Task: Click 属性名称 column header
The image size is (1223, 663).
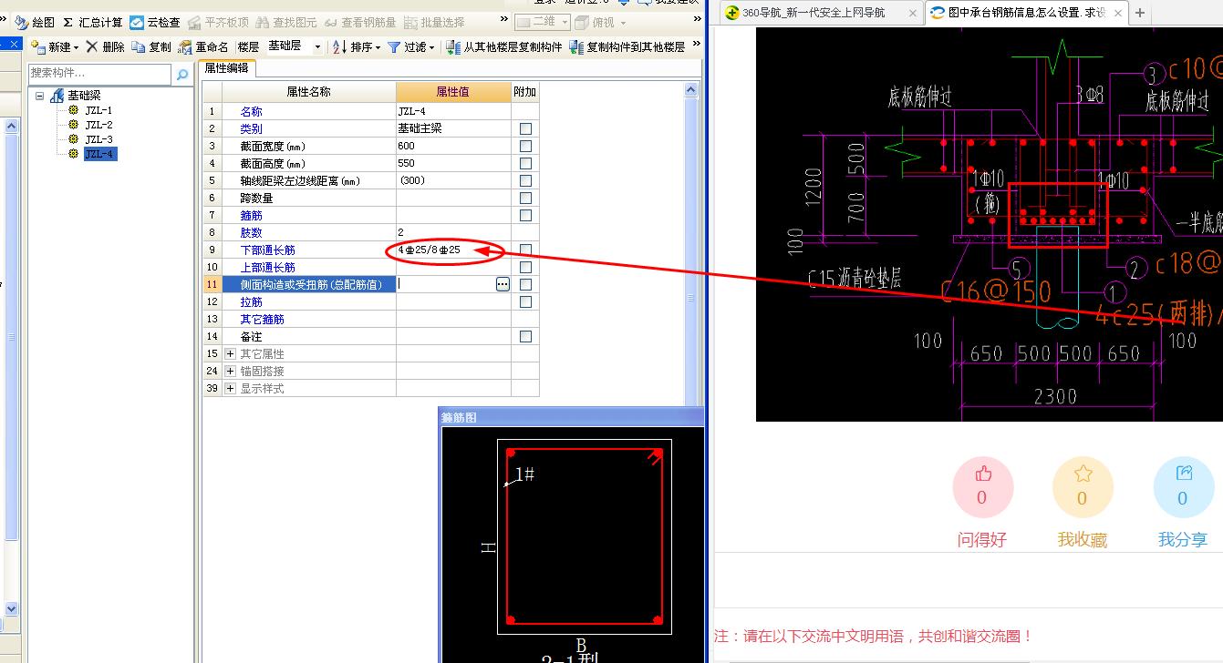Action: 309,92
